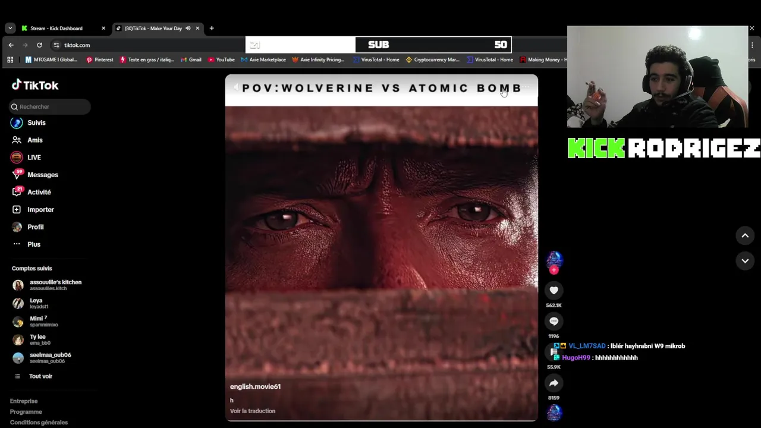Screen dimensions: 761x428
Task: Click Conditions générales footer link
Action: coord(39,423)
